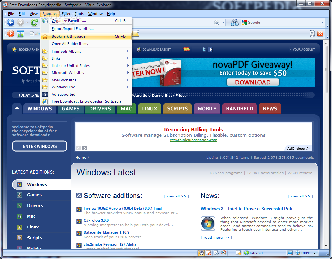Click the new tab folder icon with plus
Image resolution: width=332 pixels, height=259 pixels.
pos(136,33)
